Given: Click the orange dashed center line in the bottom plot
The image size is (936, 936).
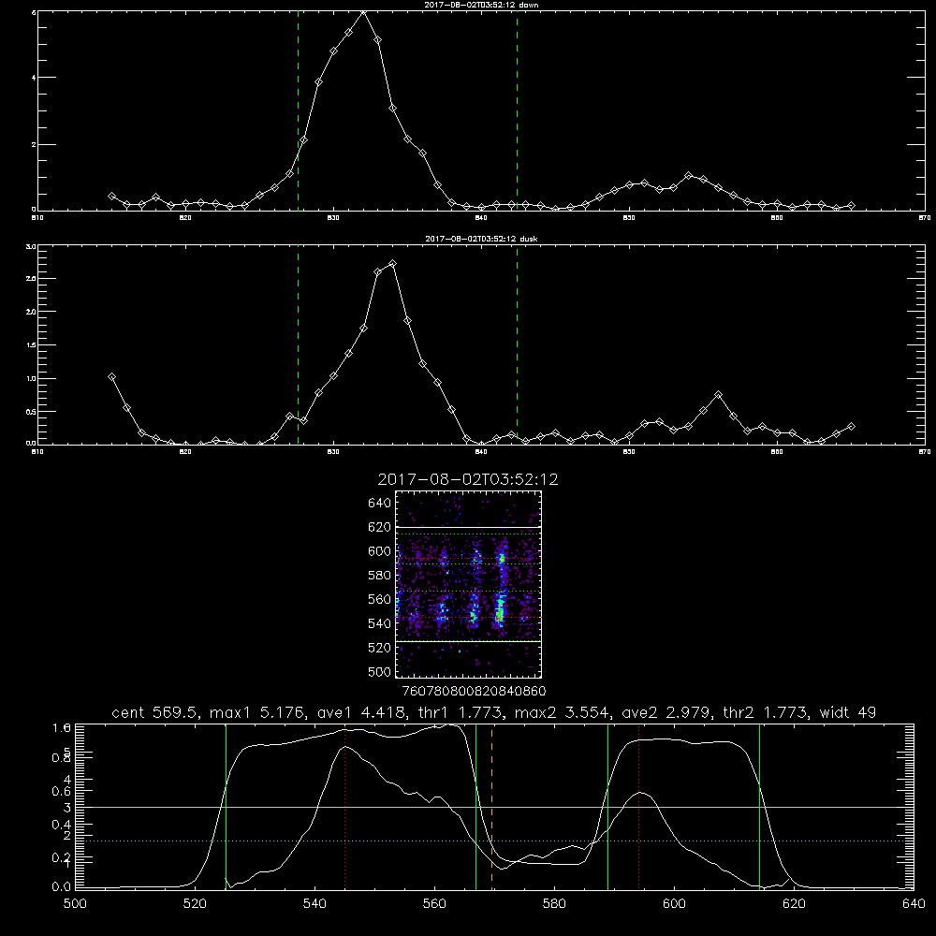Looking at the screenshot, I should coord(492,807).
